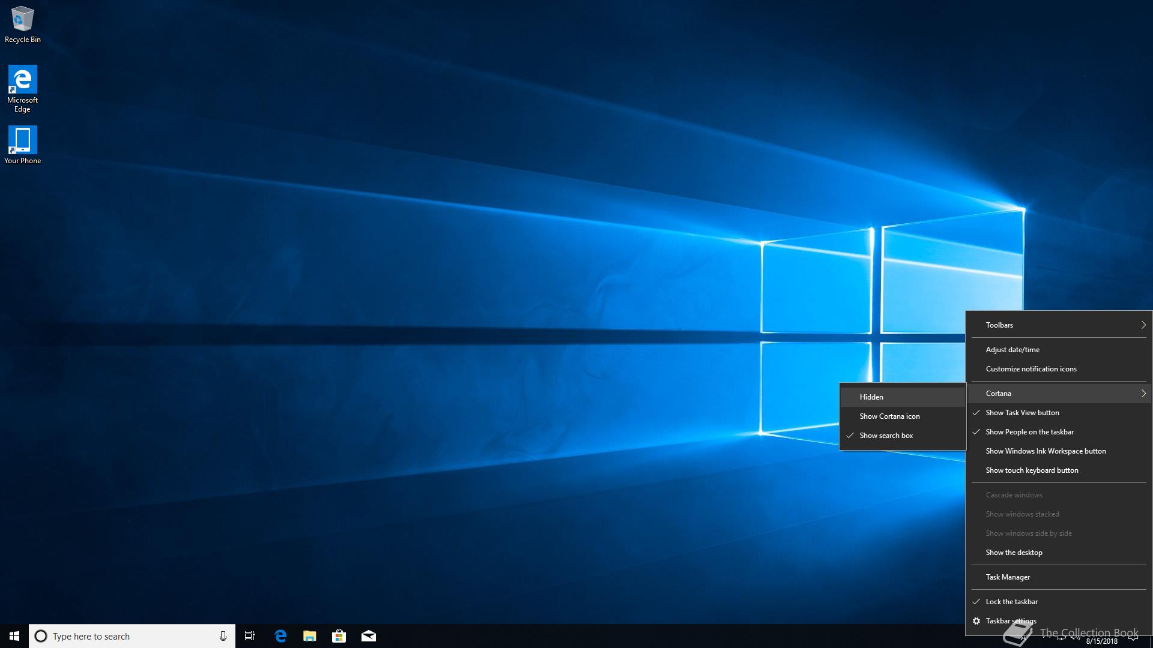Select the Your Phone desktop shortcut
Viewport: 1153px width, 648px height.
22,145
